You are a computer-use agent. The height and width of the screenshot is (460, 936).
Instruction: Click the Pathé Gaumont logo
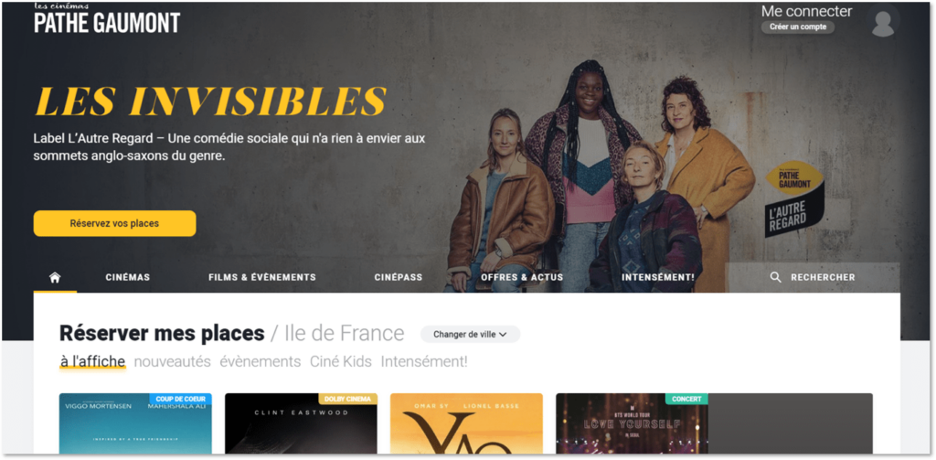tap(107, 18)
